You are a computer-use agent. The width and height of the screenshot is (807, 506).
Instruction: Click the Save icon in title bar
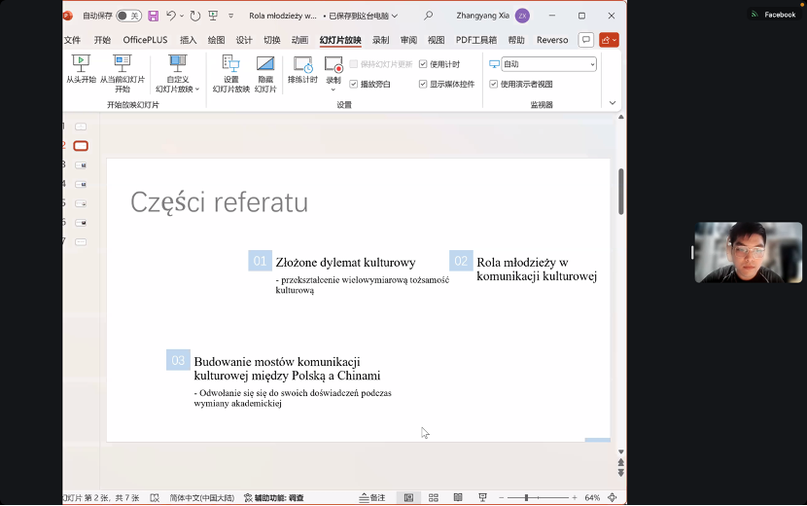(x=153, y=16)
